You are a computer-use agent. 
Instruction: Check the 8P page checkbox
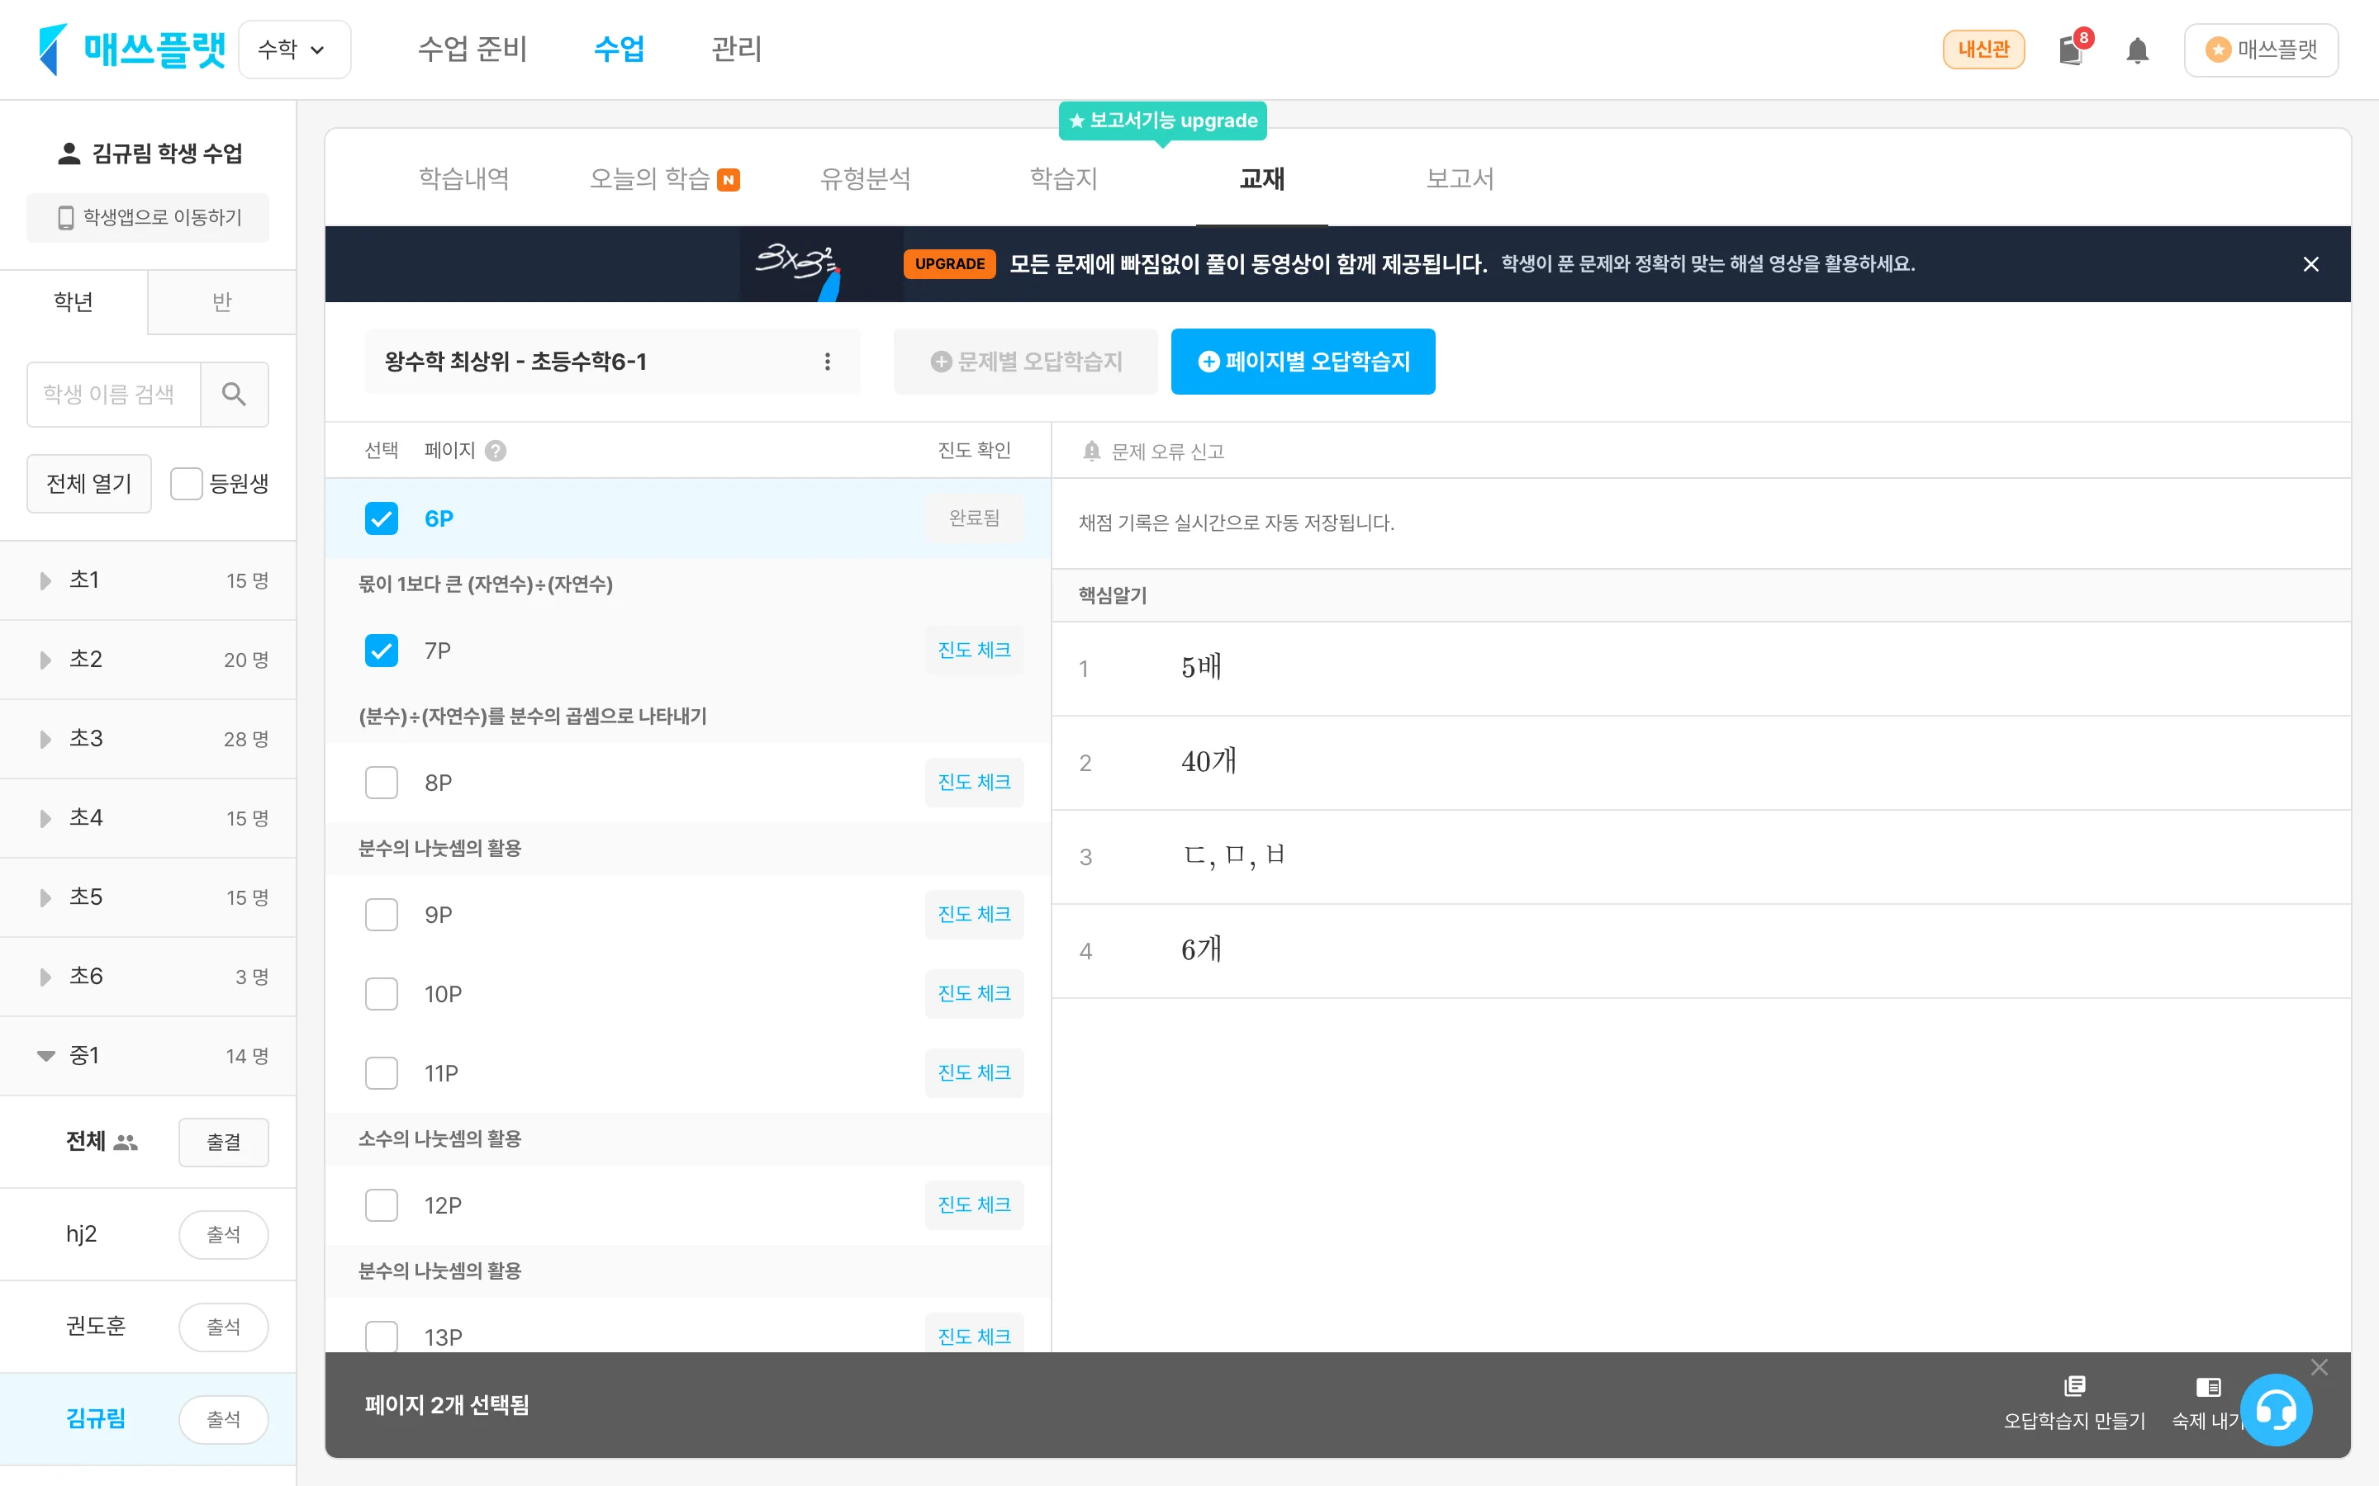coord(382,783)
